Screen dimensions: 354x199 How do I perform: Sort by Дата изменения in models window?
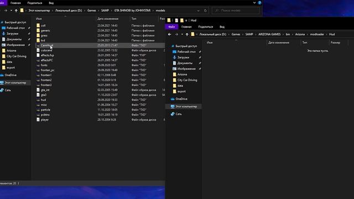pyautogui.click(x=108, y=19)
